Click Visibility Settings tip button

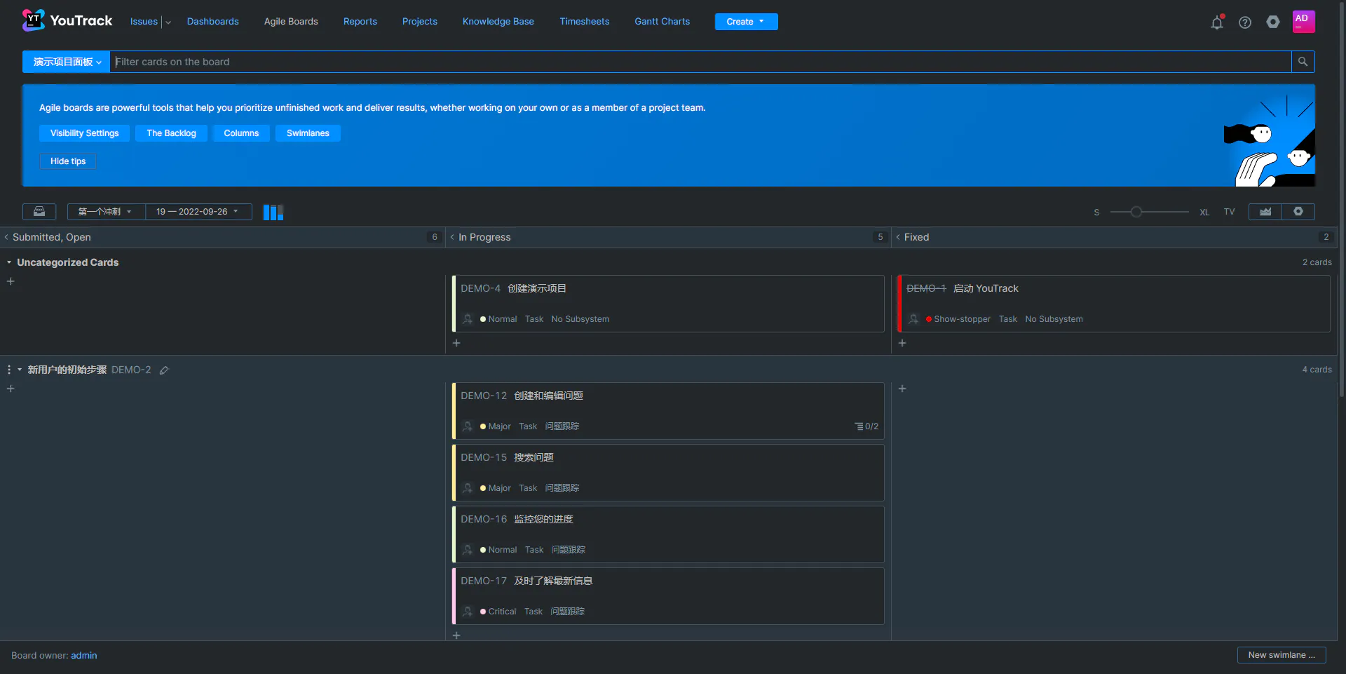85,133
